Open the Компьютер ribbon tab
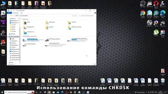 16,13
